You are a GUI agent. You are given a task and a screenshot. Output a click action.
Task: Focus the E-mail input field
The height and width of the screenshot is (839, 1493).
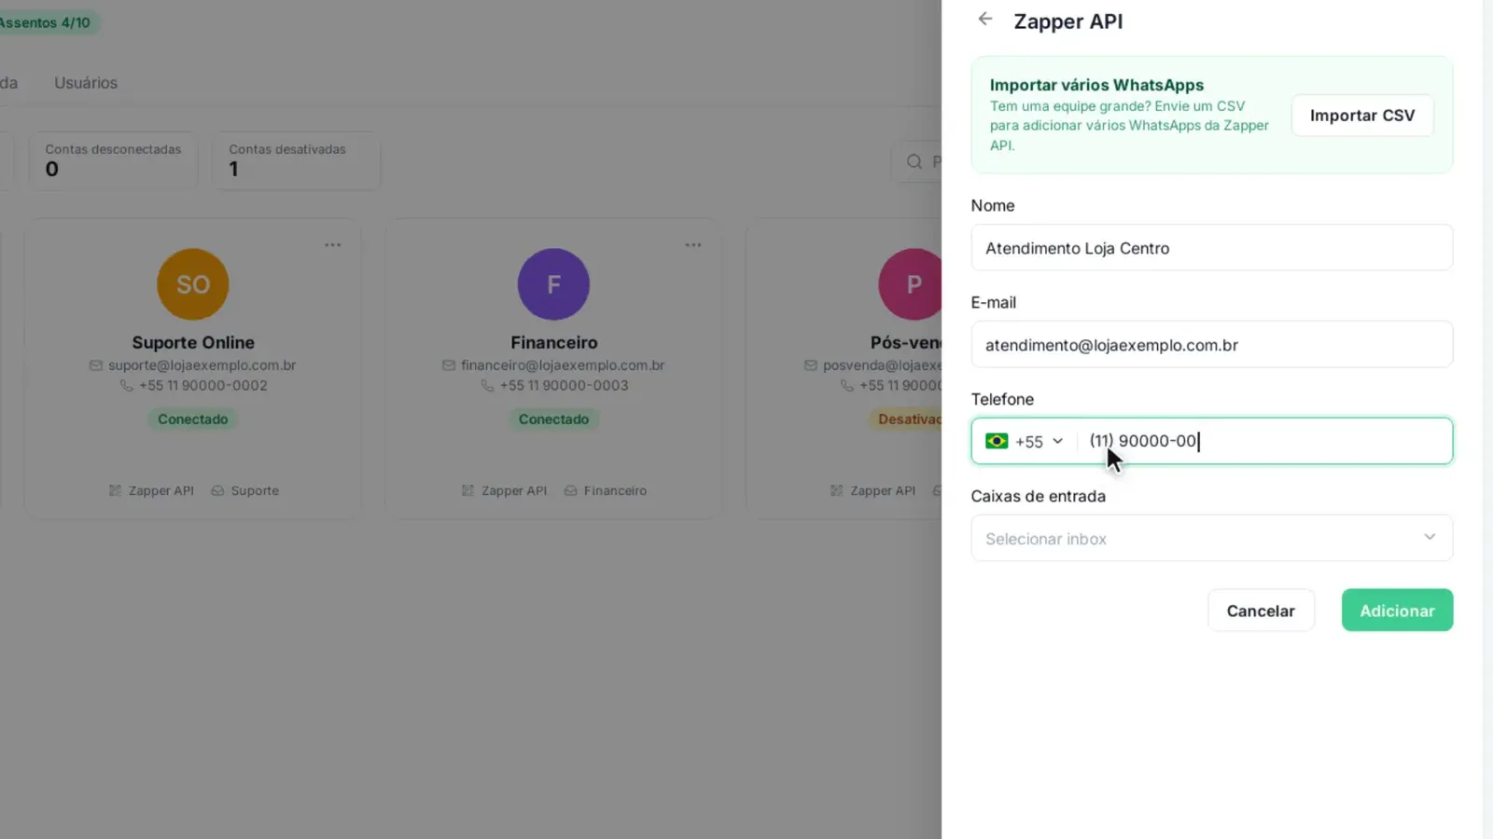point(1211,345)
